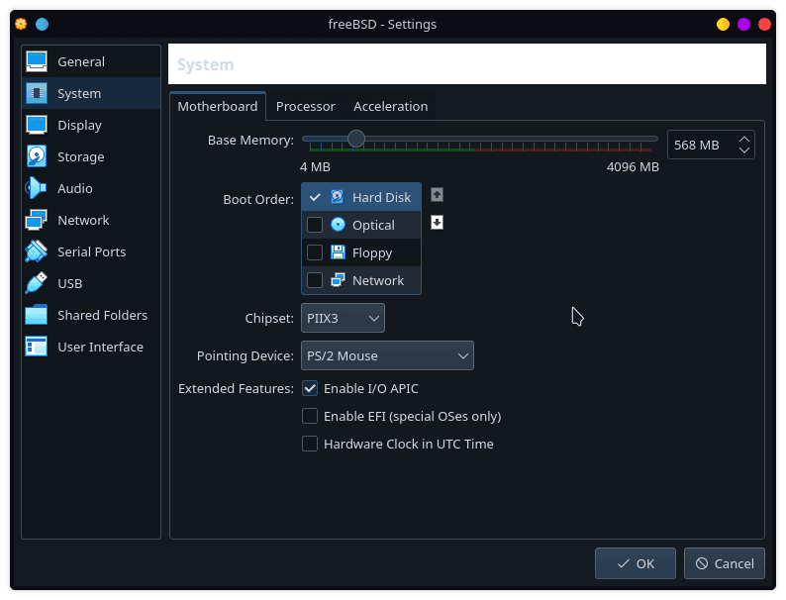
Task: Open Audio settings via speaker icon
Action: [37, 188]
